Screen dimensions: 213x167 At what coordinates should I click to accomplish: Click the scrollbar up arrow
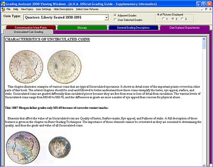click(204, 39)
